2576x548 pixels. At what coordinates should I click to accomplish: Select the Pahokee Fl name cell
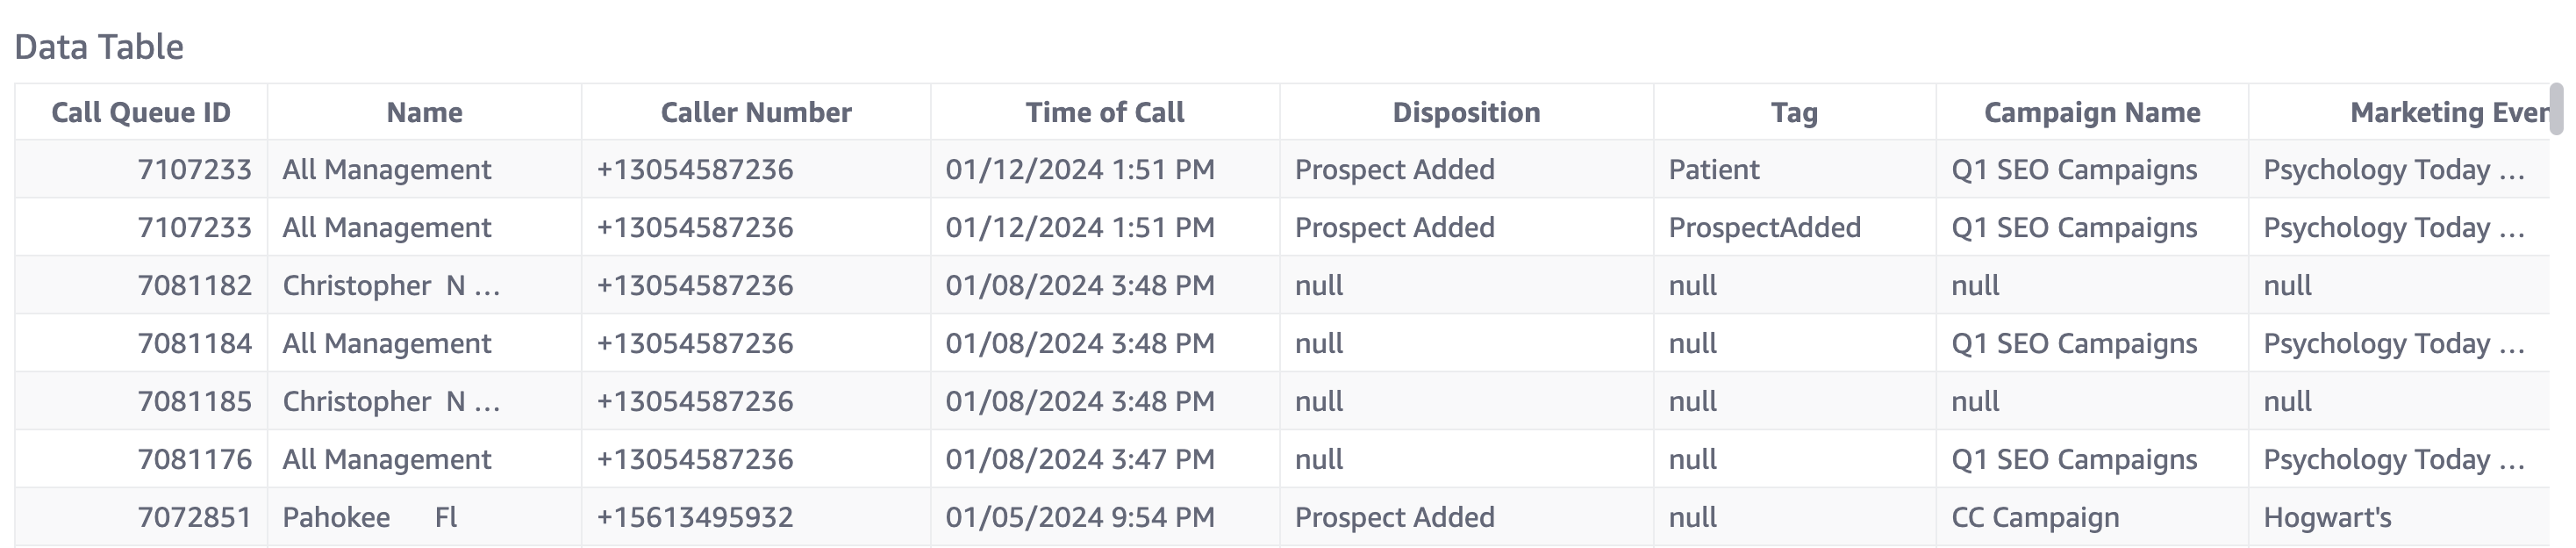369,518
